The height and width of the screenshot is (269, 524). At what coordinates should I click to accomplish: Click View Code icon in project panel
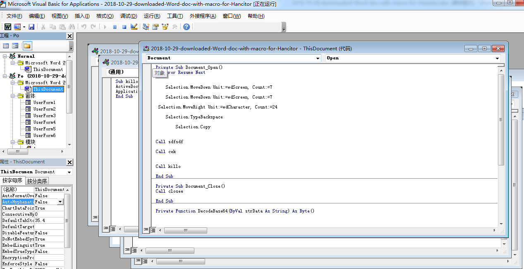click(x=6, y=46)
